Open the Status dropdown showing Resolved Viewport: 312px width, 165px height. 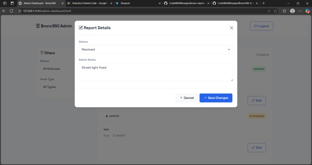tap(156, 49)
